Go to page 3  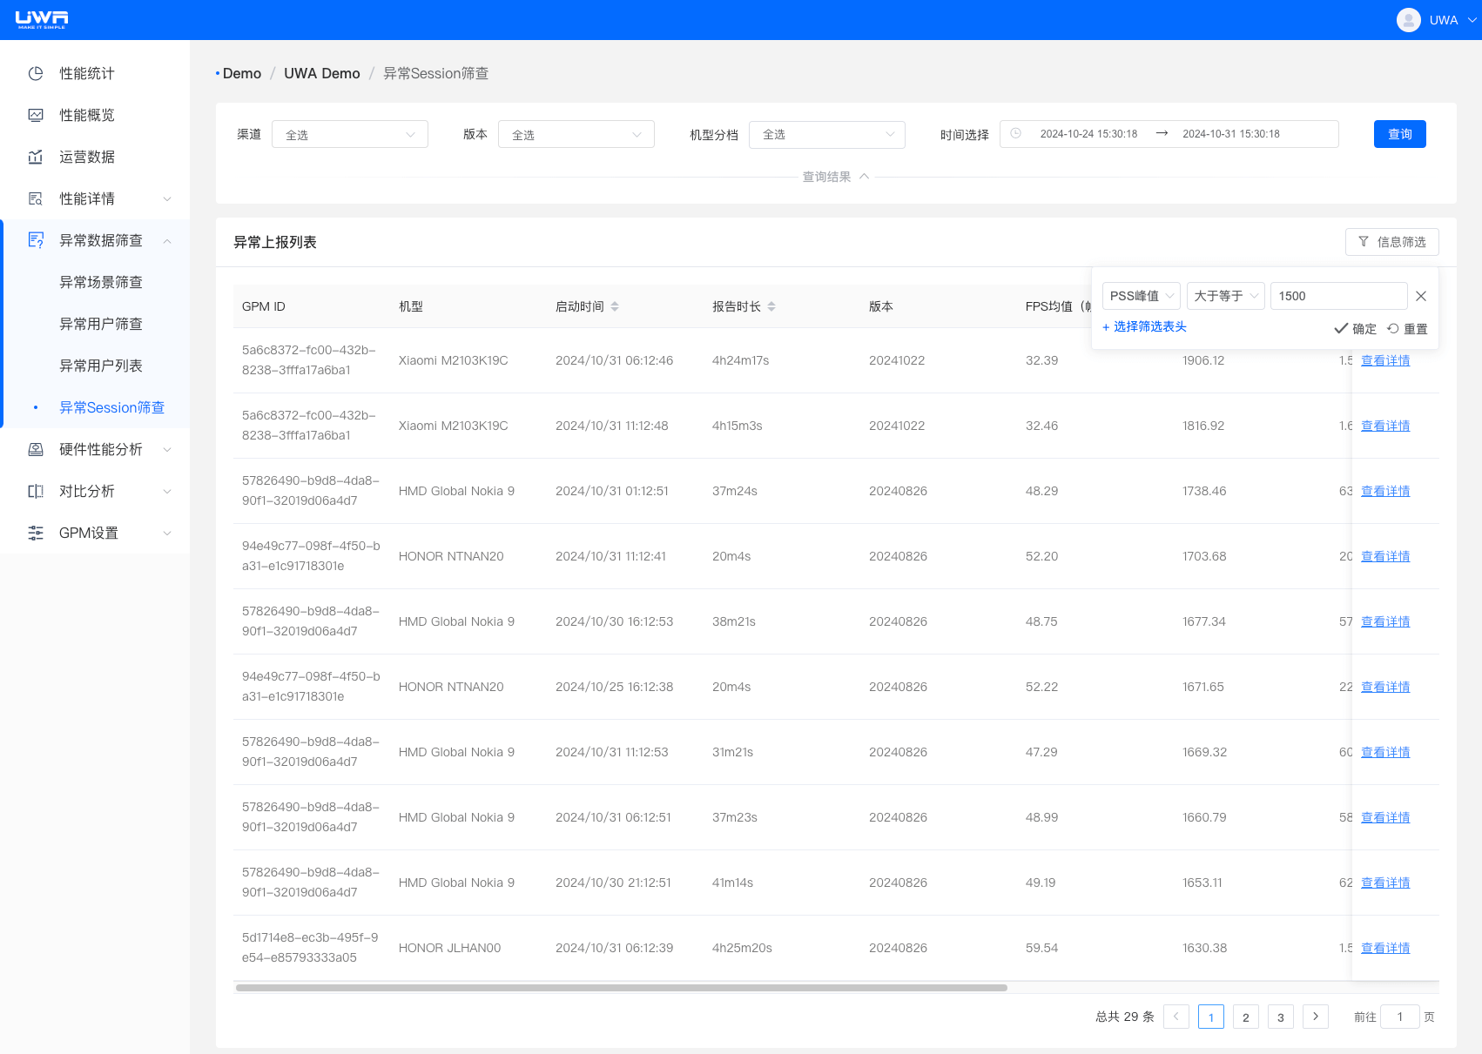click(1280, 1017)
